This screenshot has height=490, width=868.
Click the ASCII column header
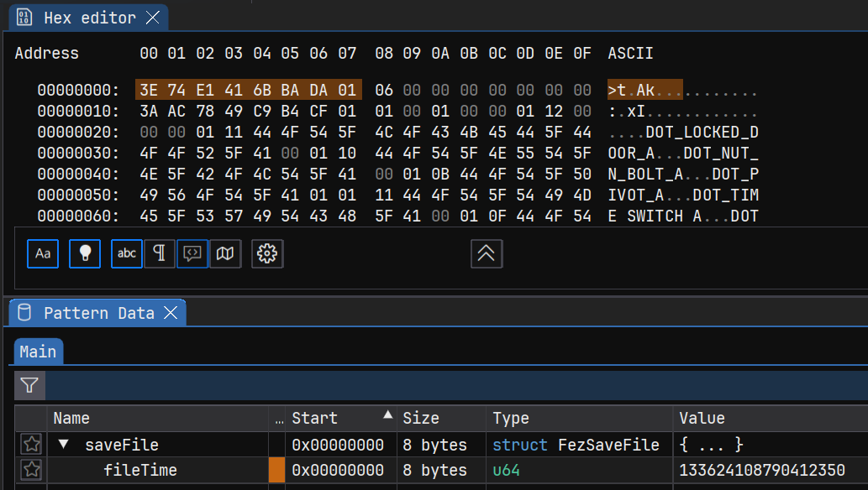(630, 53)
